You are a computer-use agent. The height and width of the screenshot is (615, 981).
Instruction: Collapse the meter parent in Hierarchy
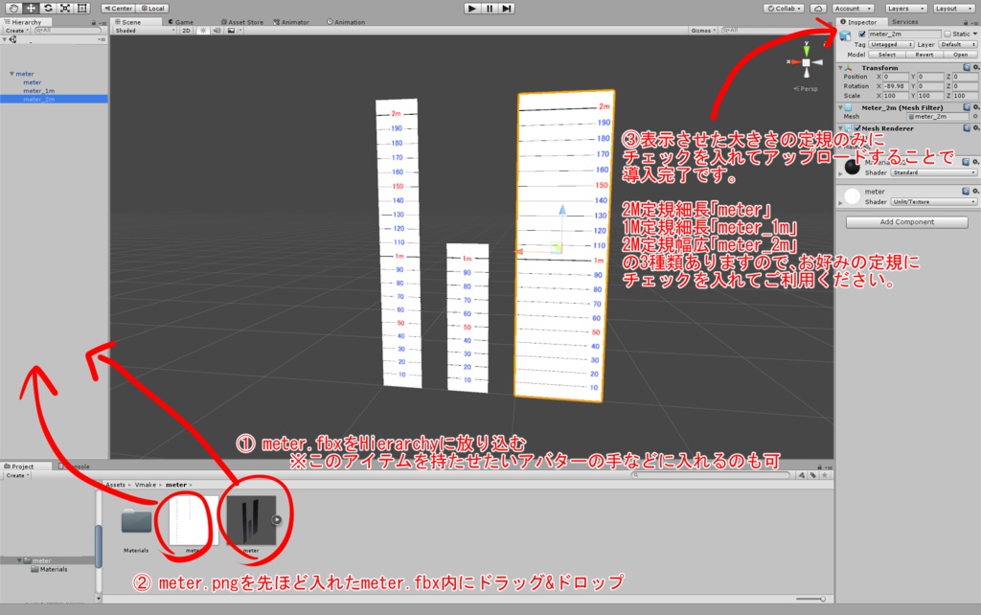[11, 74]
